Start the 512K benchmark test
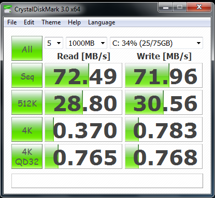The image size is (215, 198). 27,102
